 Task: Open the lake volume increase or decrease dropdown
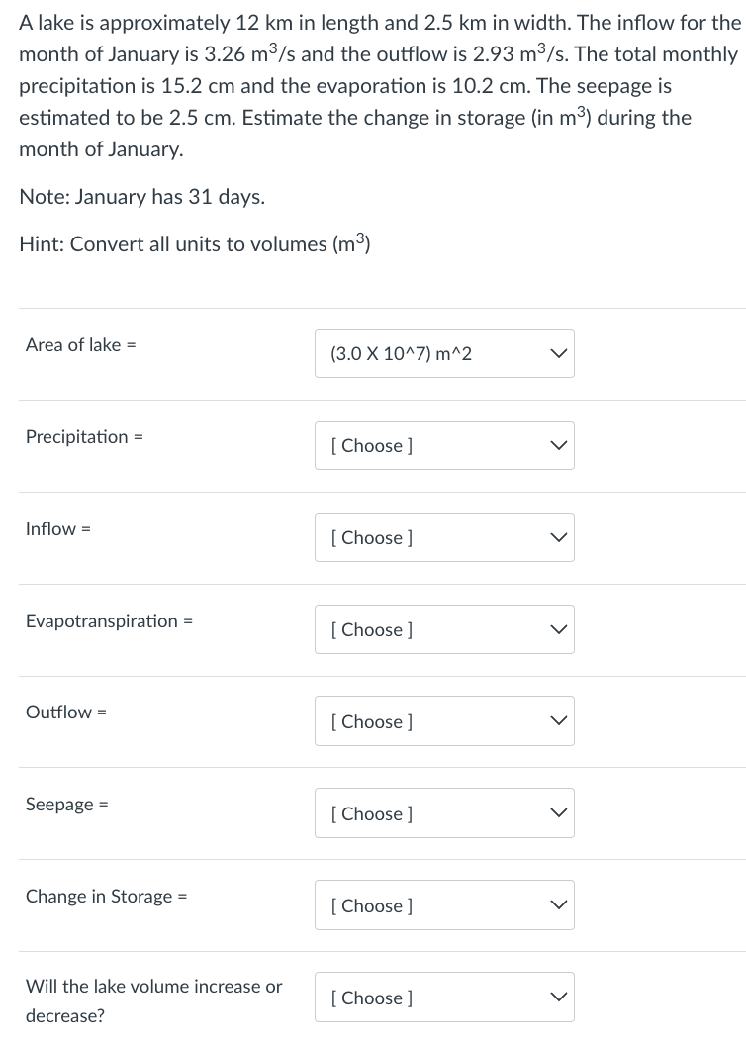click(443, 997)
